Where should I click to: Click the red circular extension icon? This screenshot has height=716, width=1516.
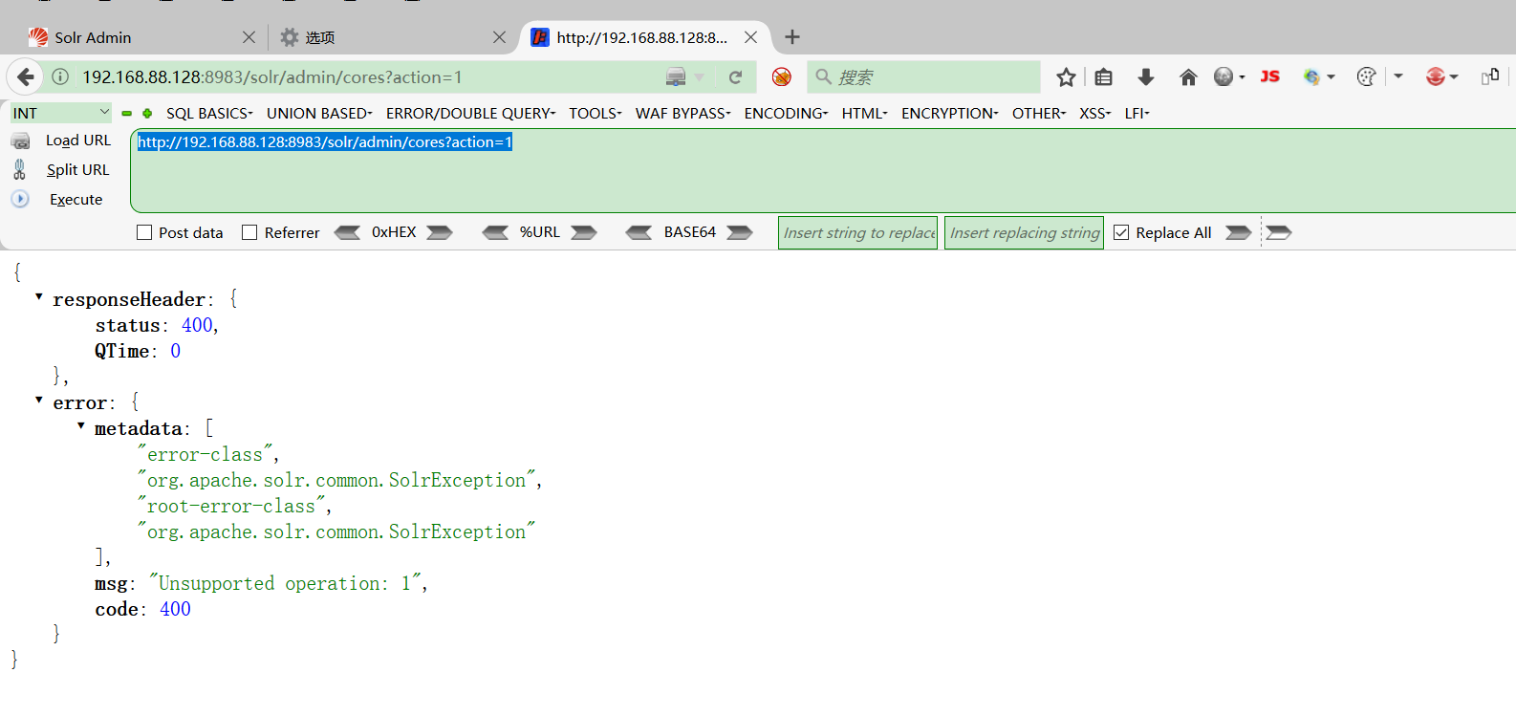click(1435, 76)
